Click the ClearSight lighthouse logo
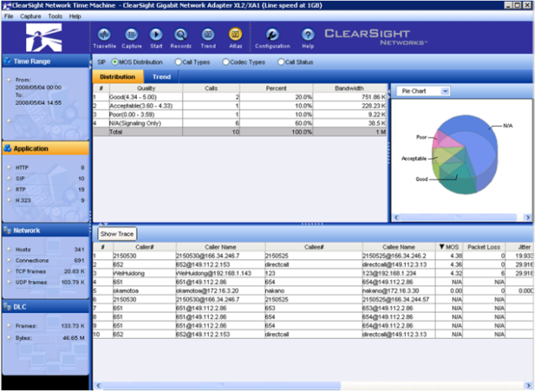Image resolution: width=535 pixels, height=391 pixels. click(x=44, y=37)
